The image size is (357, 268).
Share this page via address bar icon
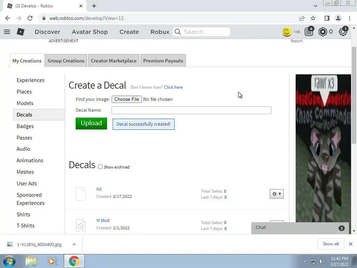302,18
